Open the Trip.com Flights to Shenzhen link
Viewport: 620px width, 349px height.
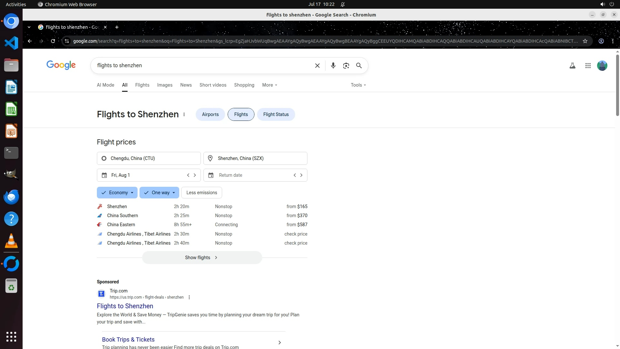point(125,306)
